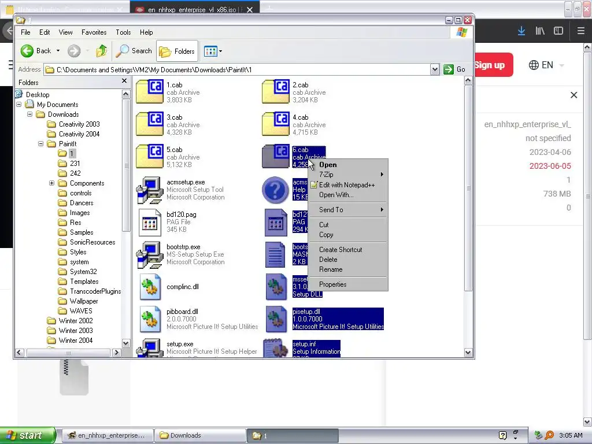Select the setup.inf icon

click(276, 348)
